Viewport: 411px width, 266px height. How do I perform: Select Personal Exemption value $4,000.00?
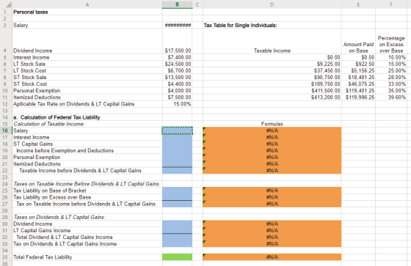[x=177, y=91]
